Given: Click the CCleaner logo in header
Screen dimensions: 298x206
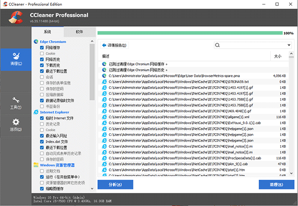Looking at the screenshot, I should pos(16,17).
